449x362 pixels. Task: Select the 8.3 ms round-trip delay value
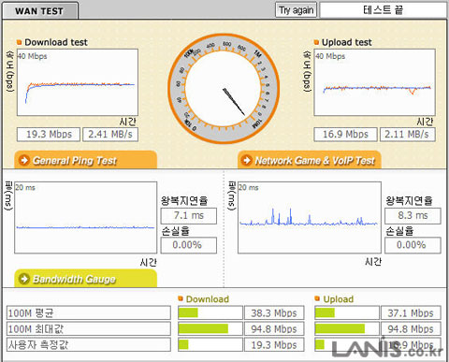(x=413, y=216)
